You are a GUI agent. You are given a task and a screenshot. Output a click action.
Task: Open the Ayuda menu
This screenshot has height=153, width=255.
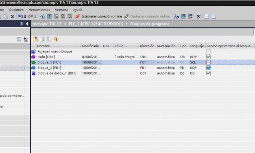pyautogui.click(x=78, y=10)
